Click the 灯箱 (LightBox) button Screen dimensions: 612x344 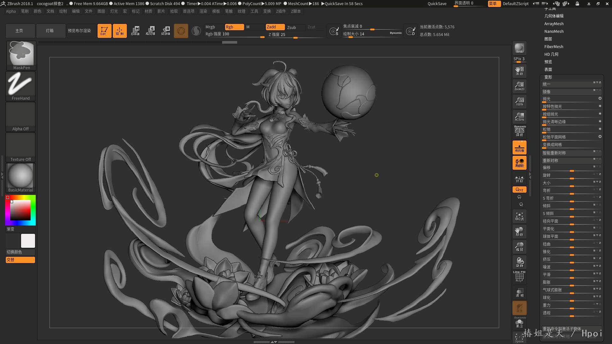50,31
